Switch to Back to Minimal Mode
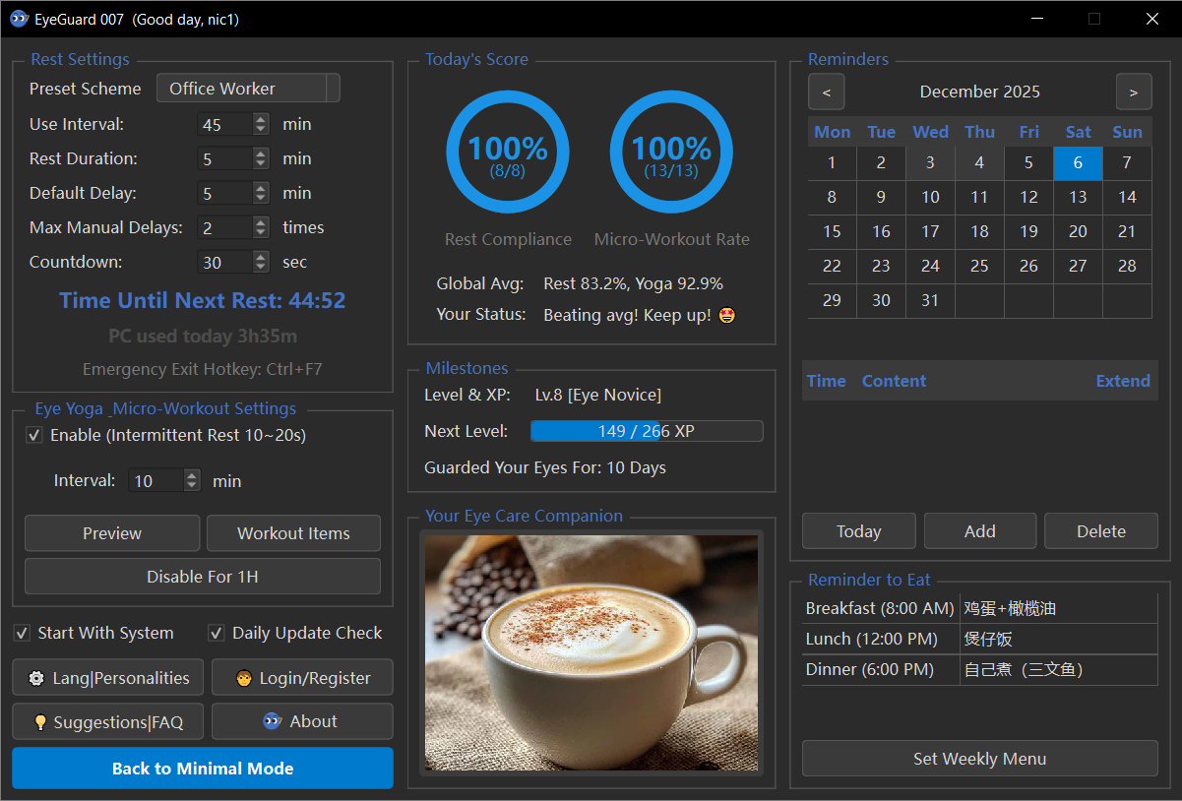Viewport: 1182px width, 801px height. tap(202, 768)
